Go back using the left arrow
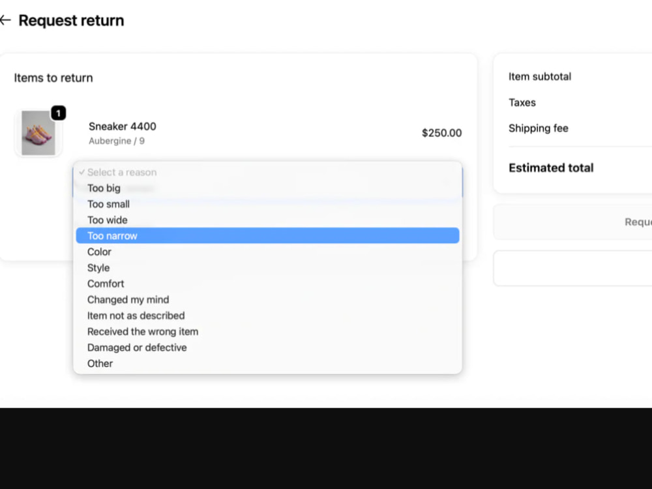Image resolution: width=652 pixels, height=489 pixels. click(5, 20)
